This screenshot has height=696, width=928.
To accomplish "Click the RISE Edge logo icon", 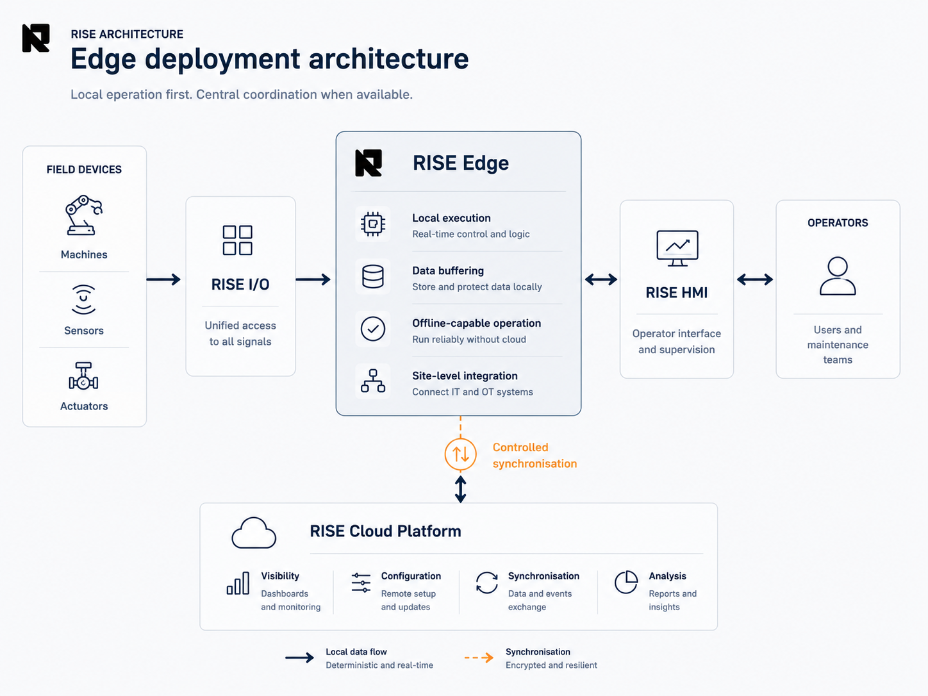I will click(x=369, y=163).
